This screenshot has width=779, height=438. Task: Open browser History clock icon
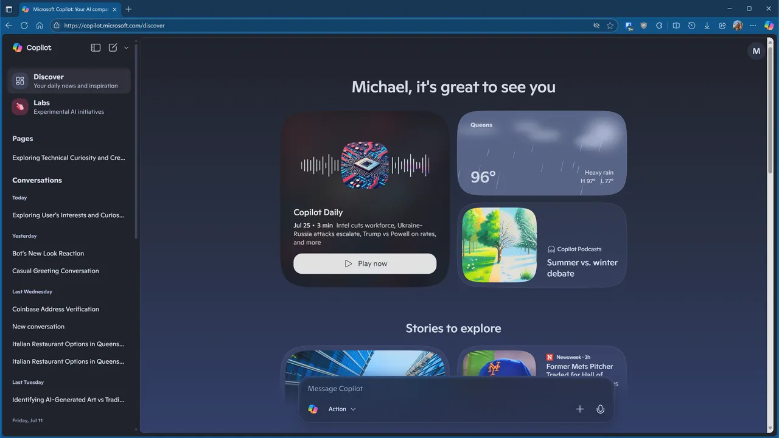coord(692,26)
